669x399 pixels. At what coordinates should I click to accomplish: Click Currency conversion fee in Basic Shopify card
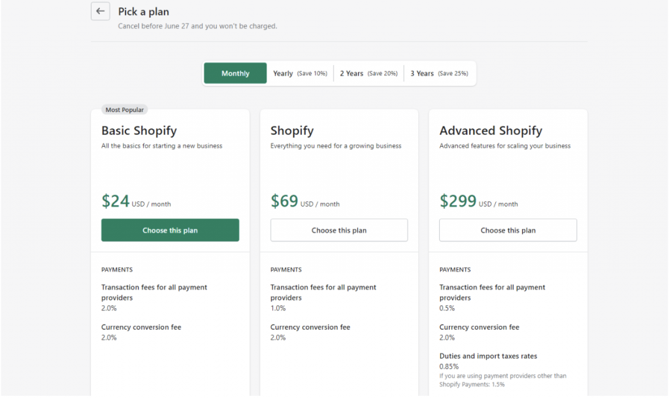click(x=141, y=327)
